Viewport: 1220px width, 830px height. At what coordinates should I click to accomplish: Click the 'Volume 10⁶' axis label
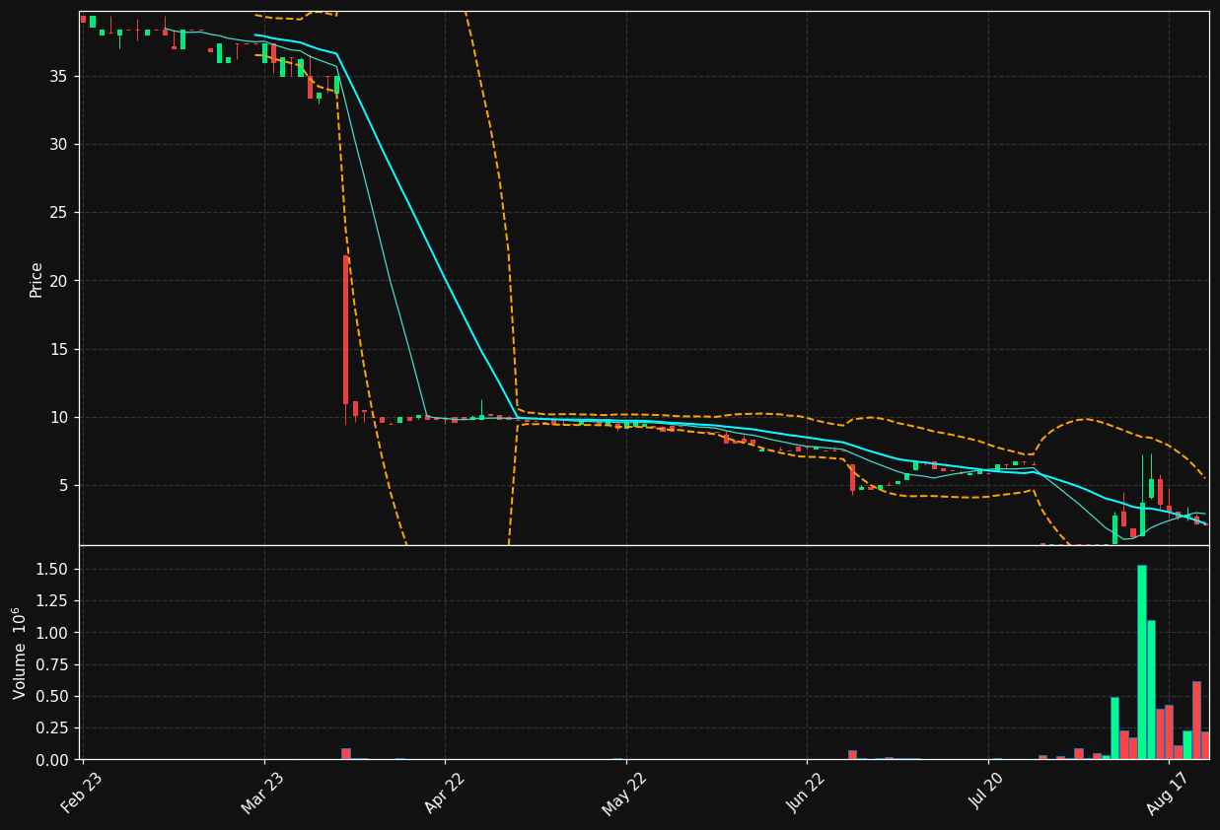click(x=20, y=653)
